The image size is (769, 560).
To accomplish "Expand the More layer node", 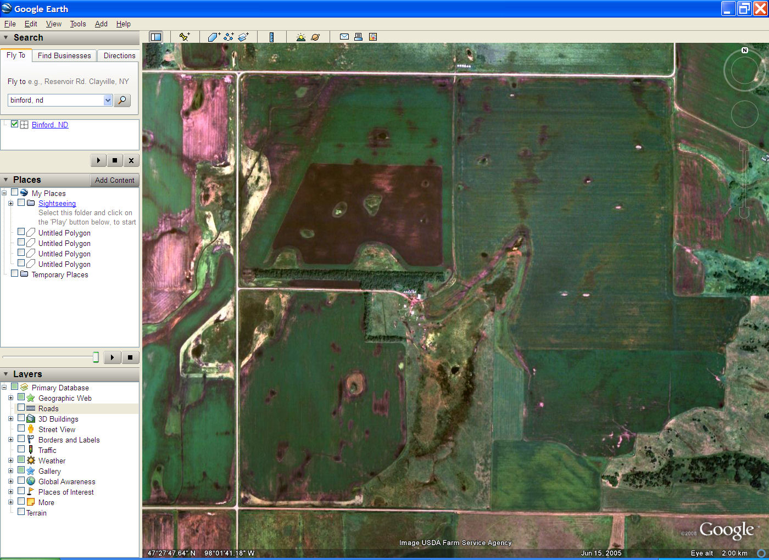I will tap(10, 502).
